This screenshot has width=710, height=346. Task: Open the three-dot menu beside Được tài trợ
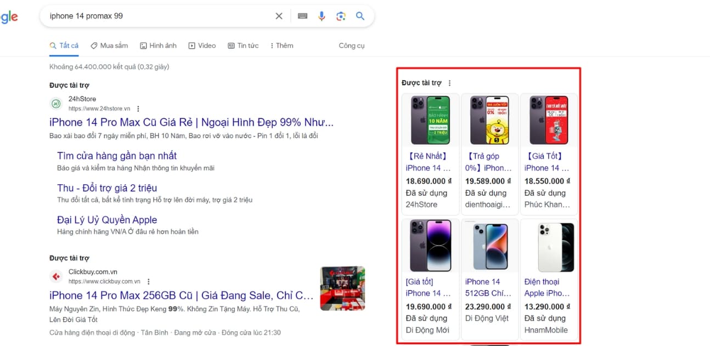click(x=449, y=82)
